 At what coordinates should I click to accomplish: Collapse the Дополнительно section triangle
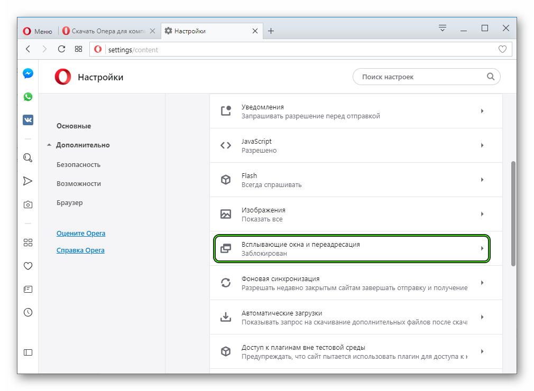49,145
